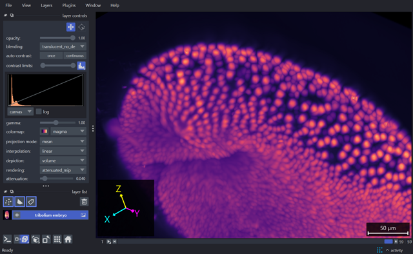This screenshot has width=413, height=254.
Task: Expand the activity panel
Action: [394, 250]
